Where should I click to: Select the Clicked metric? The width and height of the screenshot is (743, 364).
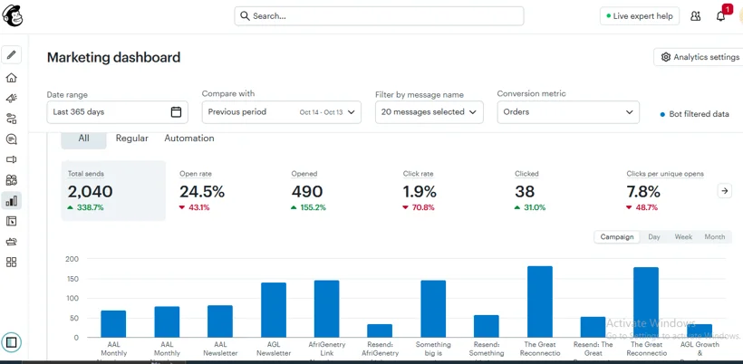(x=530, y=191)
